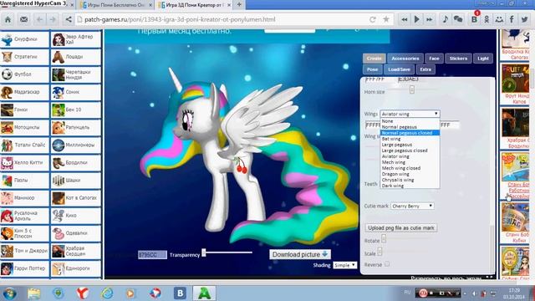Adjust the Horn size slider handle
Image resolution: width=535 pixels, height=301 pixels.
click(x=412, y=89)
